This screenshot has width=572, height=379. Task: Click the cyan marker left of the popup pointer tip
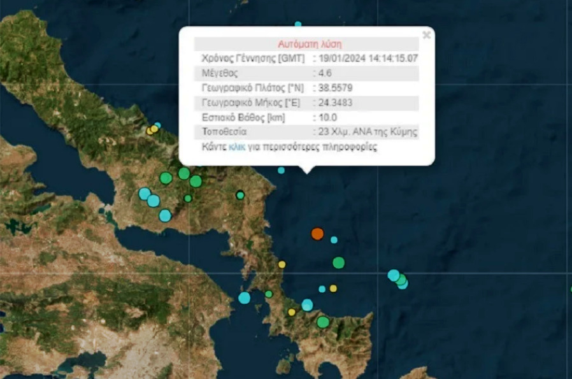coord(281,170)
